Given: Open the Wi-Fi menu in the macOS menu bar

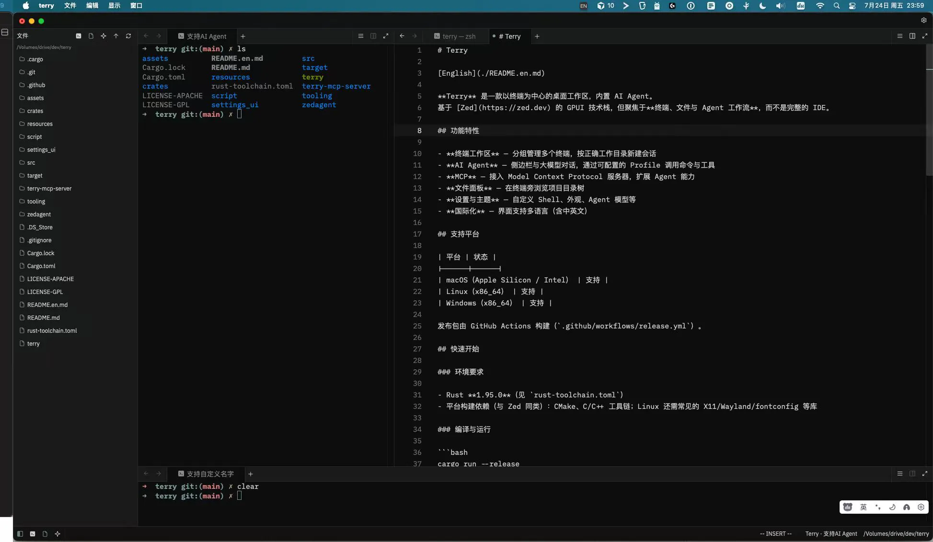Looking at the screenshot, I should (x=820, y=6).
